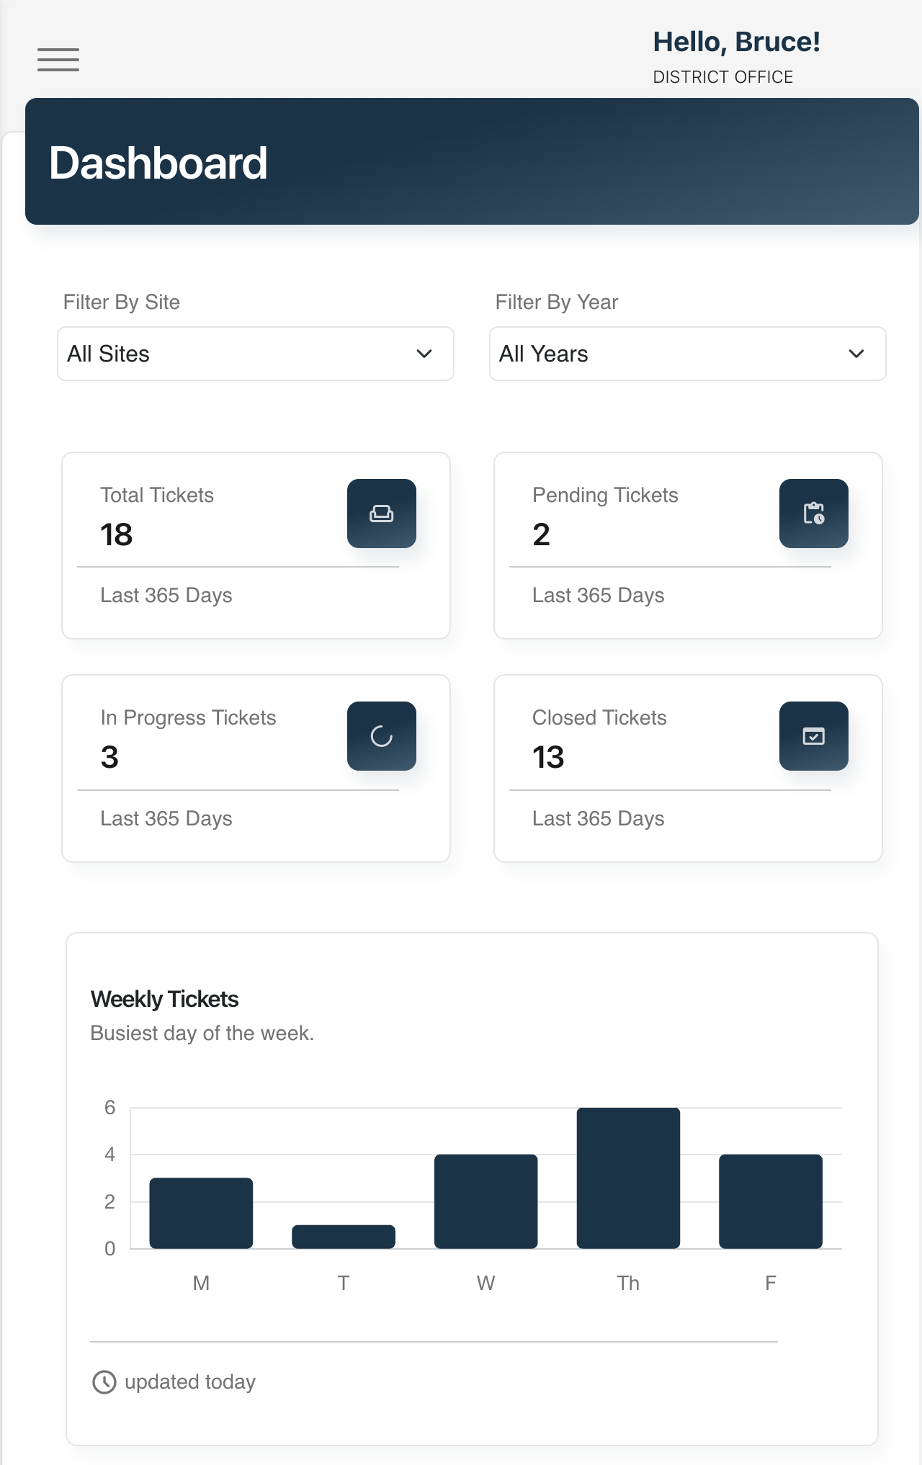Click the Total Tickets inbox icon
The image size is (922, 1465).
click(382, 514)
